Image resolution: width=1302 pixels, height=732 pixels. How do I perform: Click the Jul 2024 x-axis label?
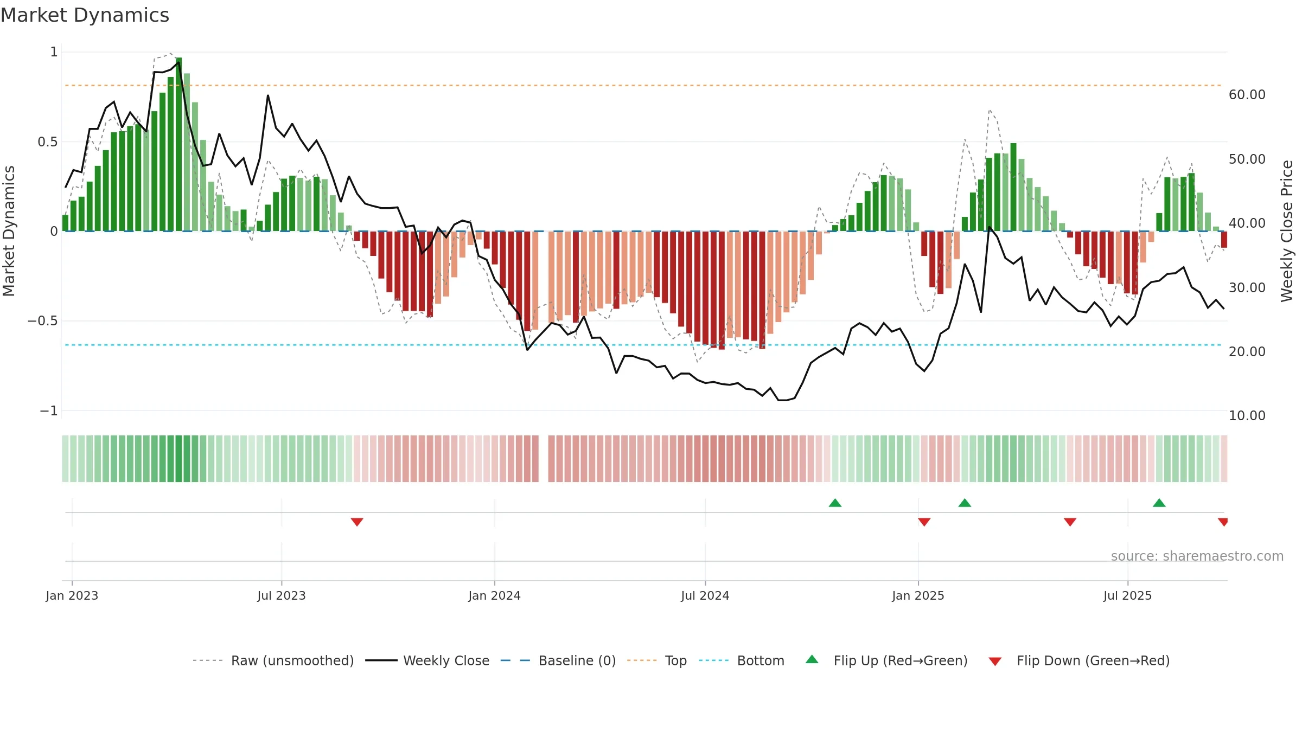(705, 595)
